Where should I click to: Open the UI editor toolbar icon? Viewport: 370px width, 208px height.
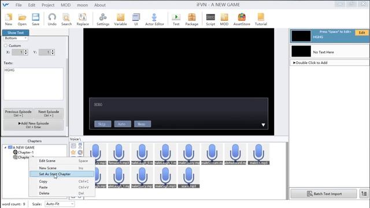136,19
